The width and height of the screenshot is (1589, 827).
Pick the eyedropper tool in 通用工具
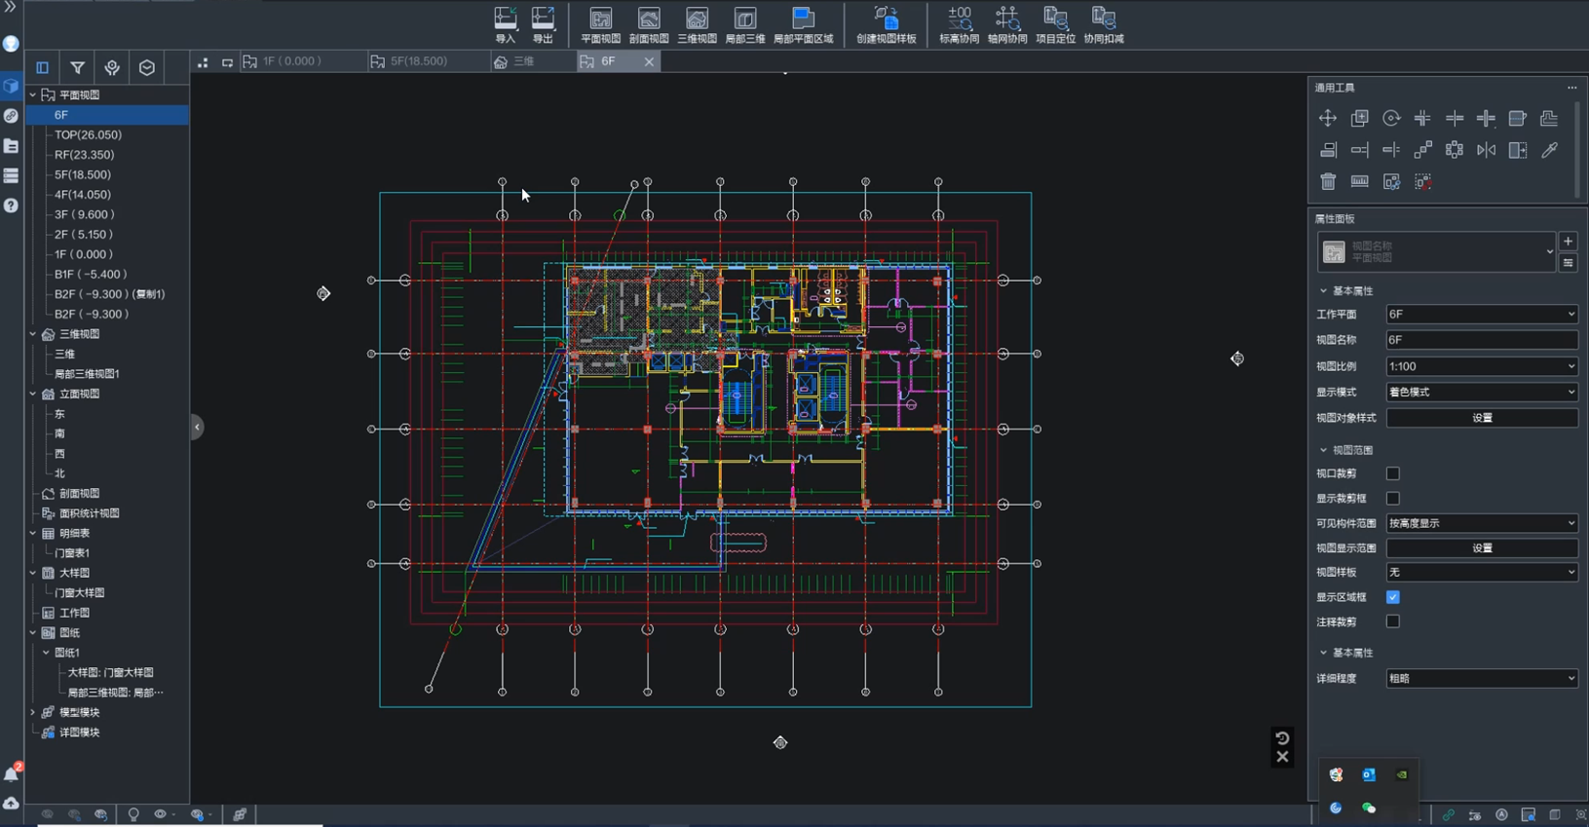click(1549, 150)
